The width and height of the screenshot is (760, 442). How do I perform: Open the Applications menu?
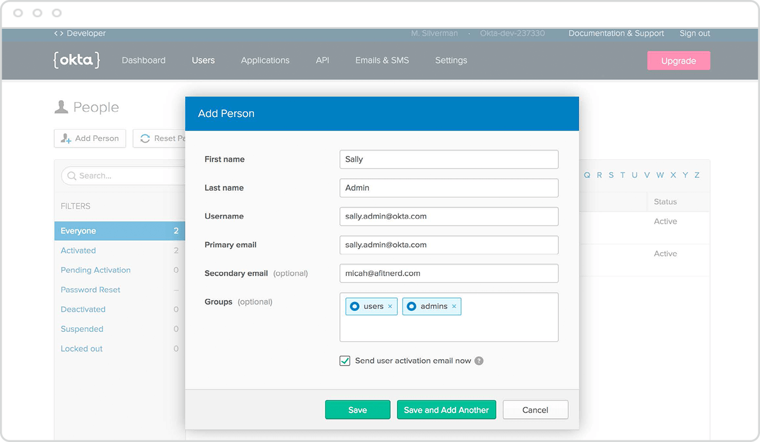(x=265, y=60)
